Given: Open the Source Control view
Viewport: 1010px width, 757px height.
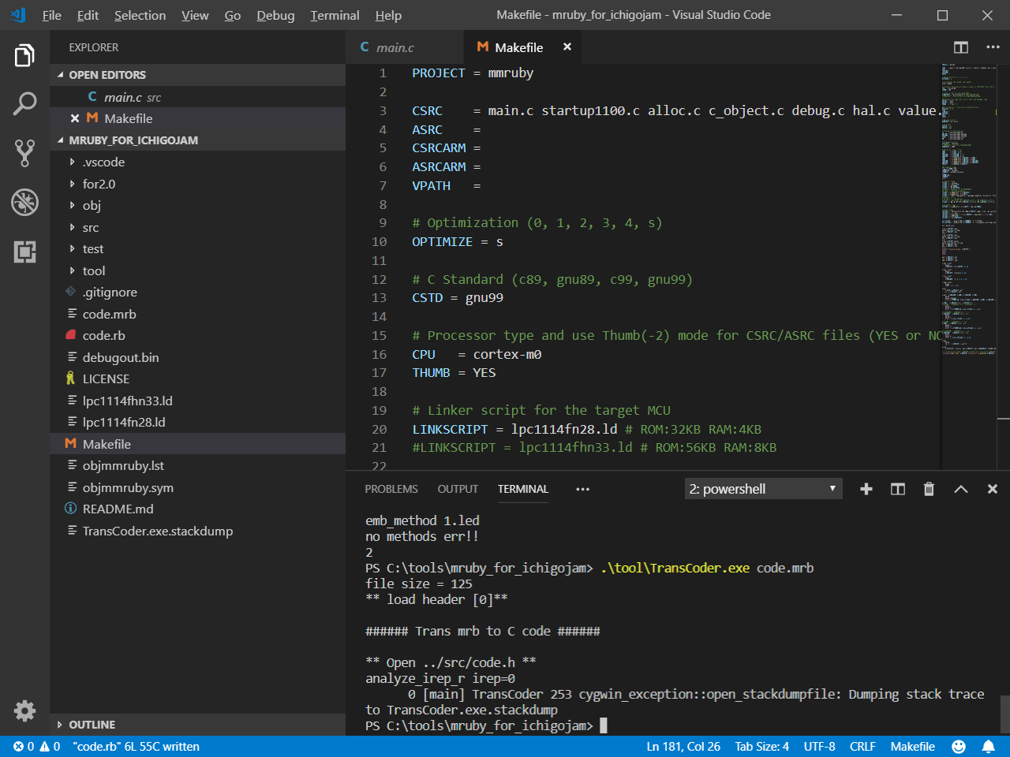Looking at the screenshot, I should pos(24,153).
